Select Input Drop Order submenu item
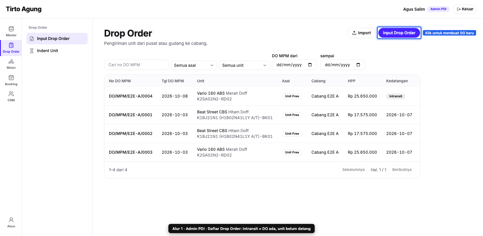This screenshot has width=483, height=236. 57,39
